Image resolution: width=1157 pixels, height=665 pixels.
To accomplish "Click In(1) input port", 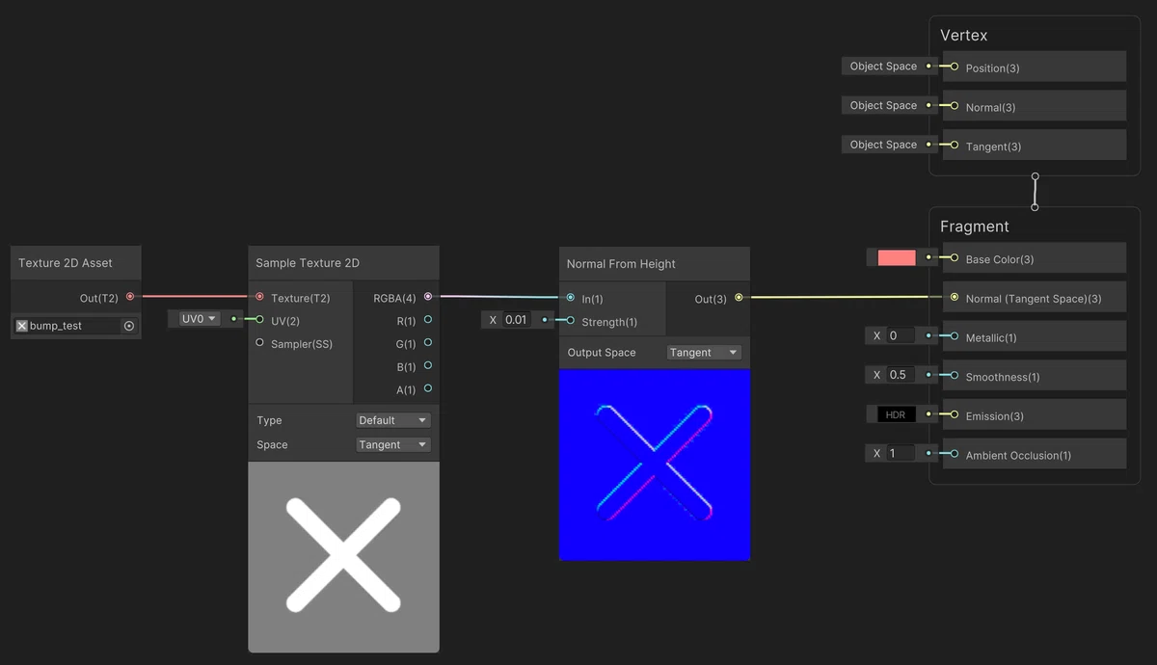I will pos(571,298).
